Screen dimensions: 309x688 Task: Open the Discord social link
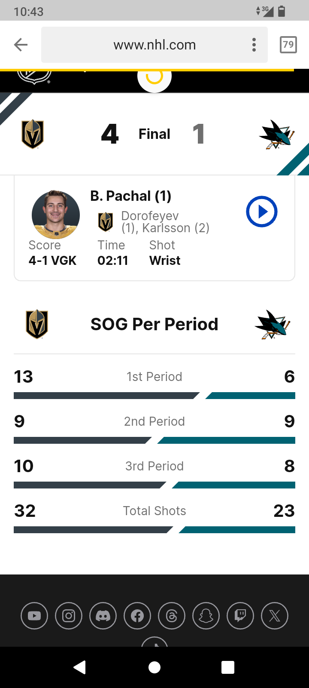click(103, 616)
